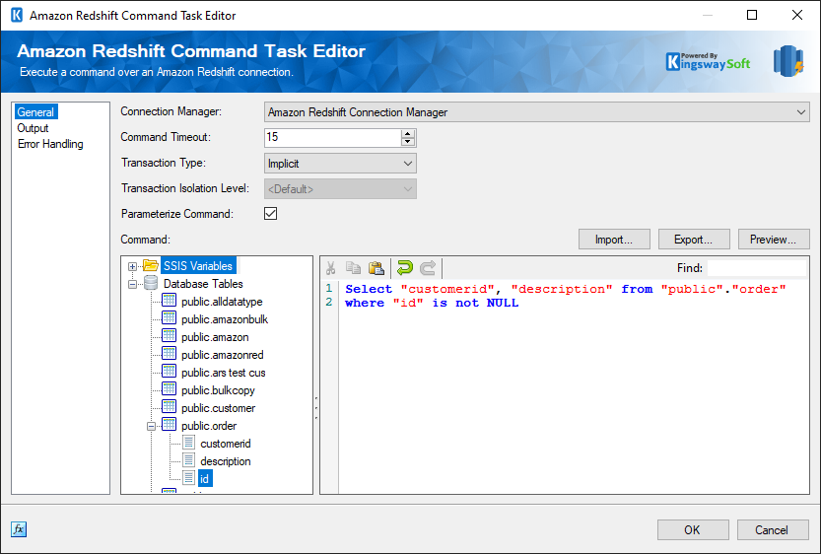Open the Transaction Type dropdown
The height and width of the screenshot is (554, 821).
pos(340,164)
